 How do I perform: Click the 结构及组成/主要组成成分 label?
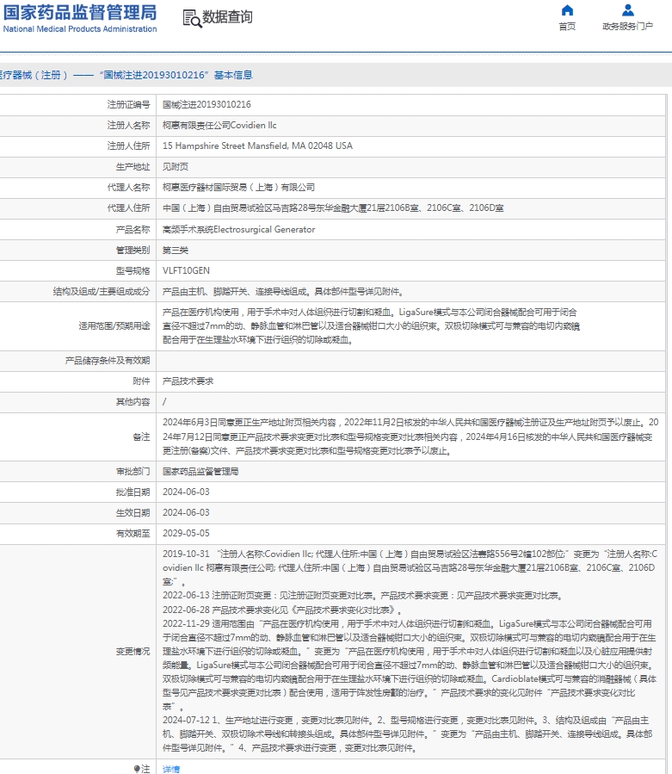point(102,292)
